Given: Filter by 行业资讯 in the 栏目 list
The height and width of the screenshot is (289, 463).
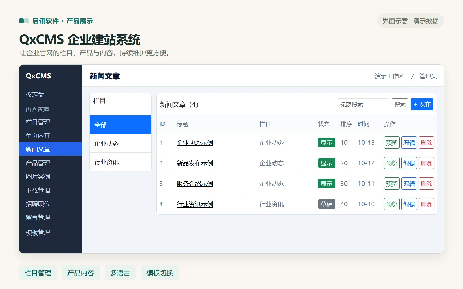Looking at the screenshot, I should coord(120,162).
